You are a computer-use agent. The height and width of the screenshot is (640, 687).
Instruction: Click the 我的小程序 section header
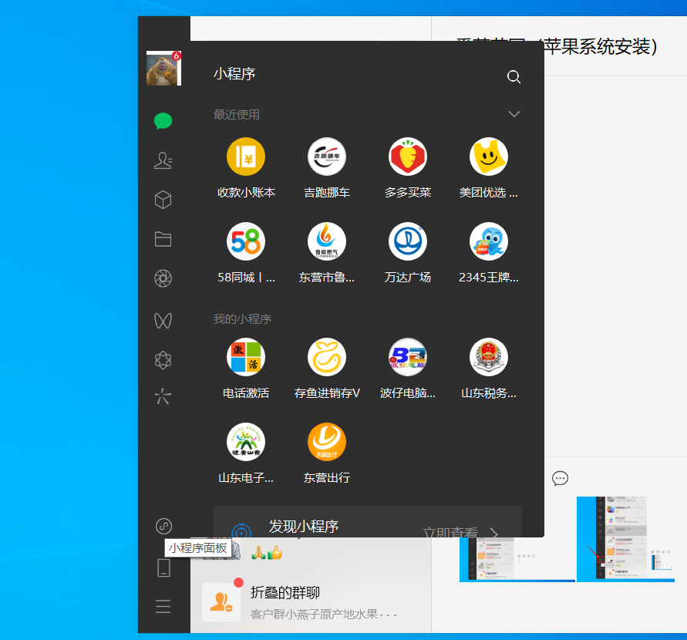(x=242, y=319)
